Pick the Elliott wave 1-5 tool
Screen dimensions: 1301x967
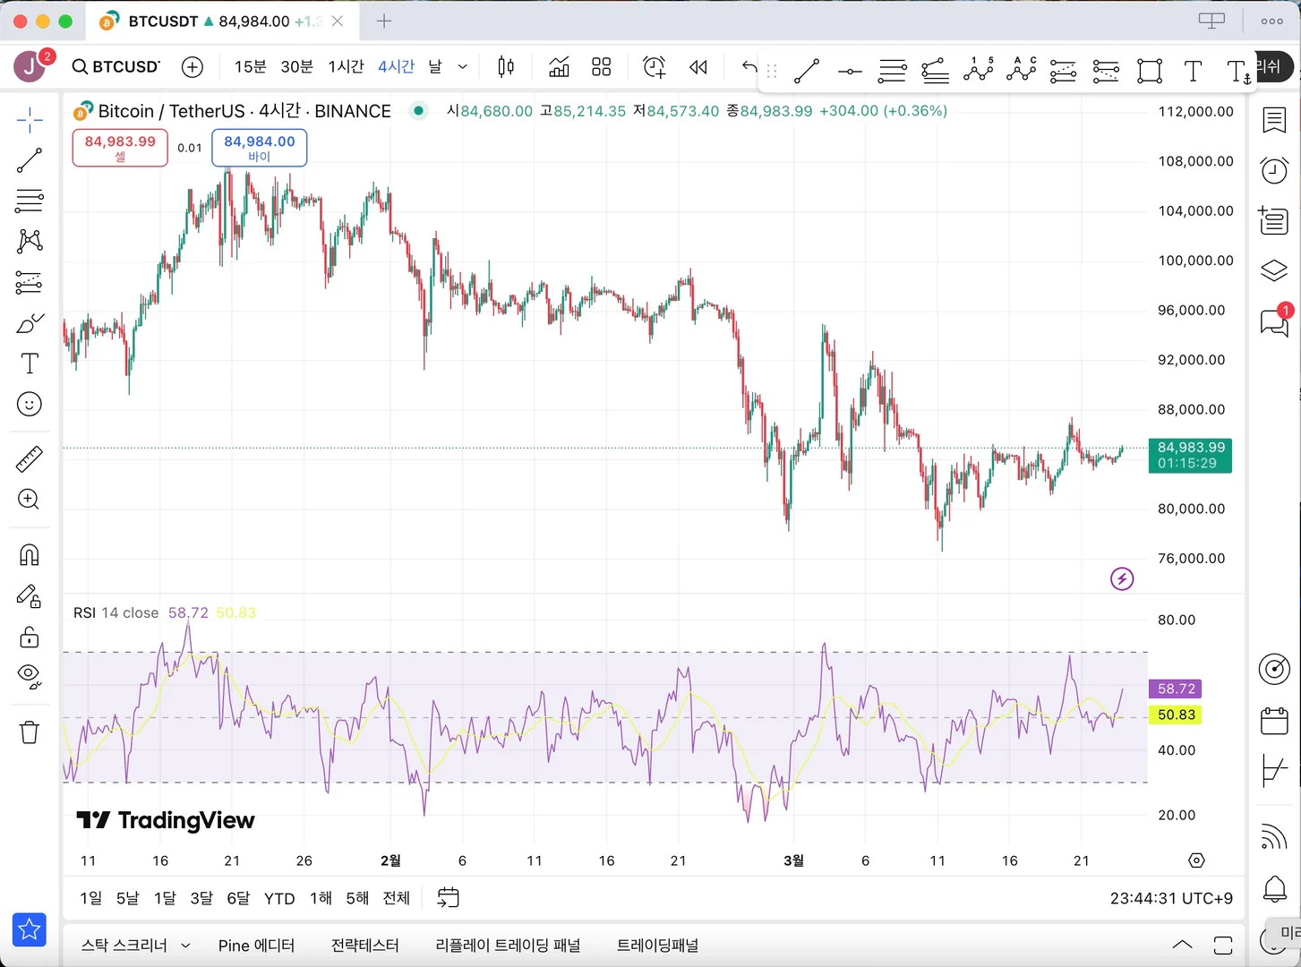pos(979,70)
